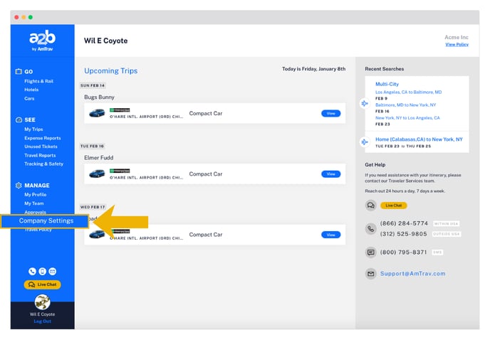The image size is (490, 340).
Task: Click the user avatar above Log Out
Action: pyautogui.click(x=42, y=302)
